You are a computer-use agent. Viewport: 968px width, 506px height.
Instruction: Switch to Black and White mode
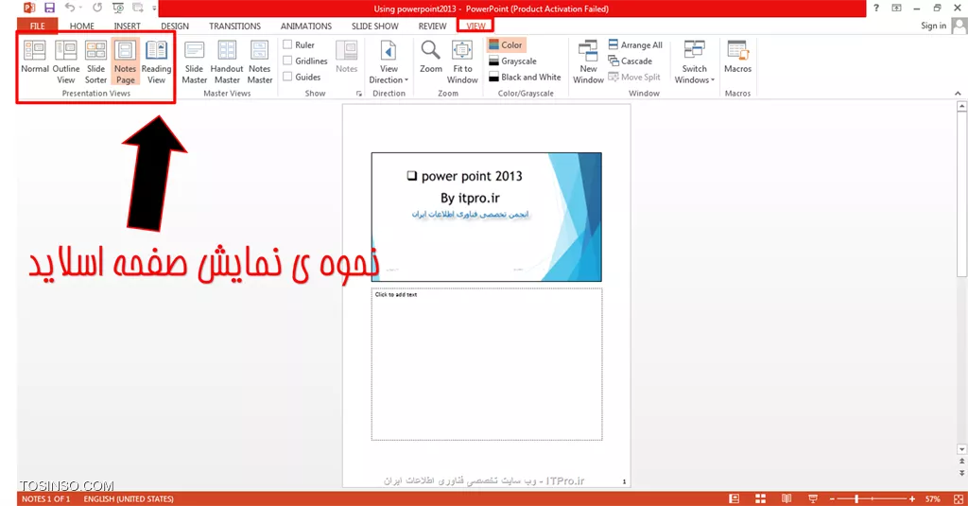[525, 78]
